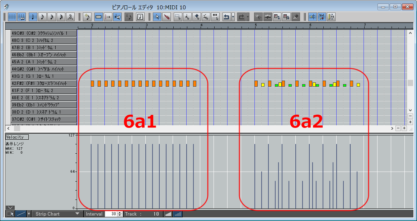Click the piano keyboard select icon
Viewport: 417px width, 221px height.
pyautogui.click(x=215, y=17)
